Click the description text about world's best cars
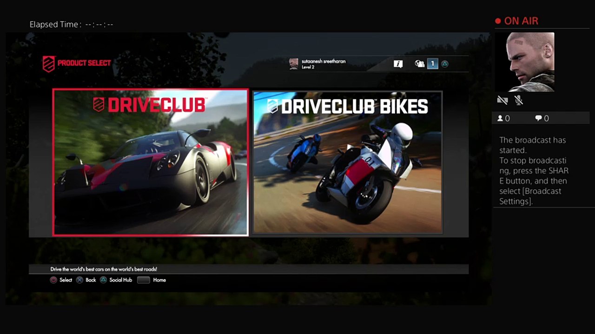This screenshot has height=334, width=595. pyautogui.click(x=104, y=269)
